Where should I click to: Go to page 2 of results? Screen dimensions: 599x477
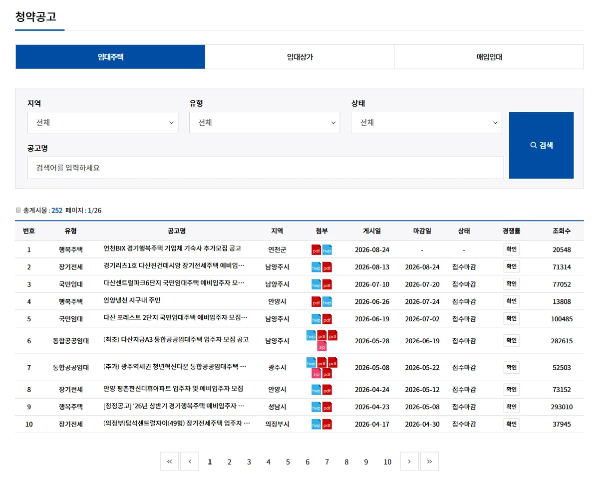tap(229, 462)
